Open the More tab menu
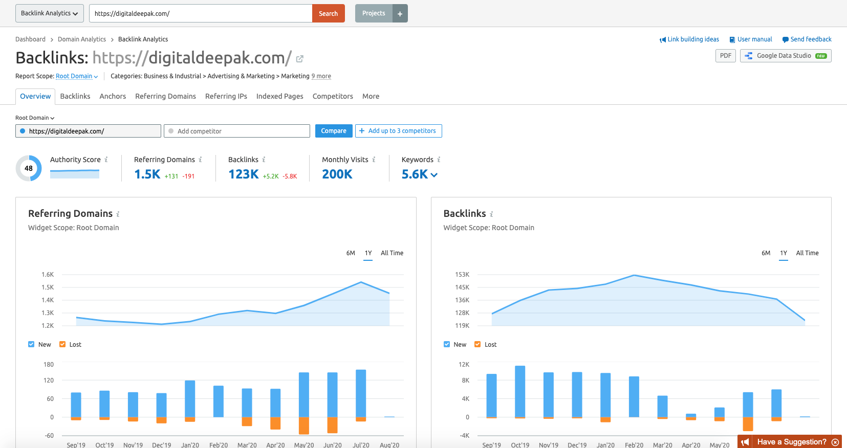 point(371,96)
